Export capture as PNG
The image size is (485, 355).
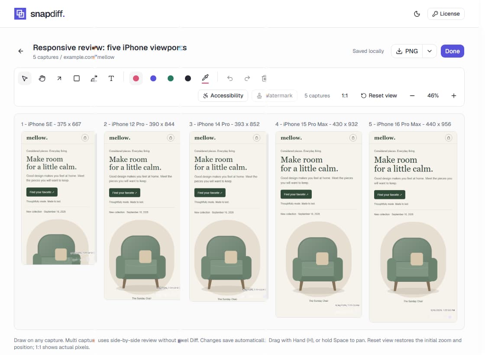pyautogui.click(x=407, y=51)
